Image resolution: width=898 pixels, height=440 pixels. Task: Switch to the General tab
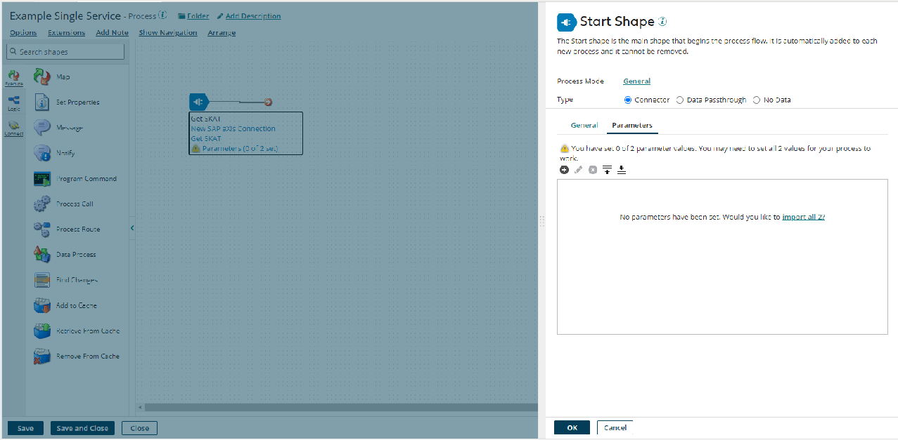pyautogui.click(x=584, y=126)
